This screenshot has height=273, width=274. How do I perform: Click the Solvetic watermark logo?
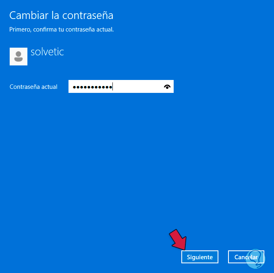click(255, 259)
